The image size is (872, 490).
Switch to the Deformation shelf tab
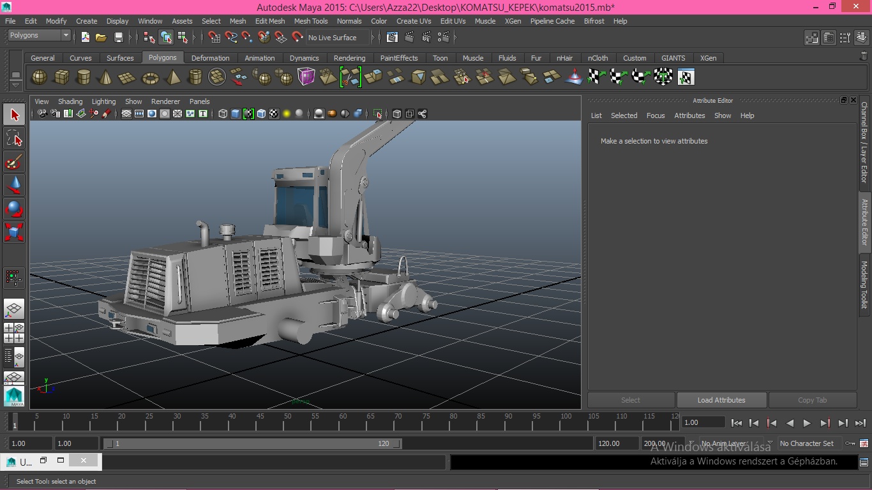pyautogui.click(x=210, y=58)
